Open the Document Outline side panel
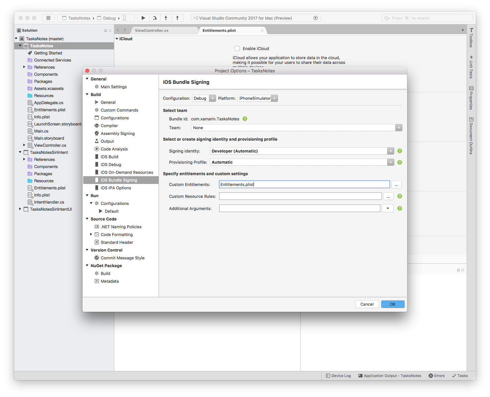The width and height of the screenshot is (490, 397). [x=471, y=136]
